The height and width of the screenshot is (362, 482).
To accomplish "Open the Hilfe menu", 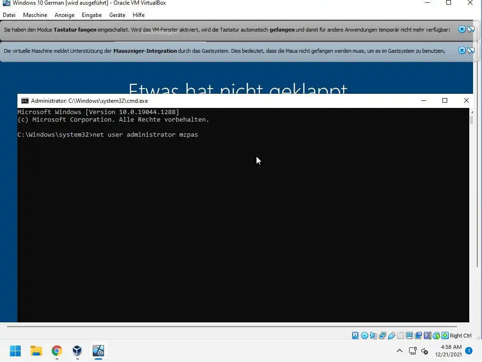I will (139, 15).
